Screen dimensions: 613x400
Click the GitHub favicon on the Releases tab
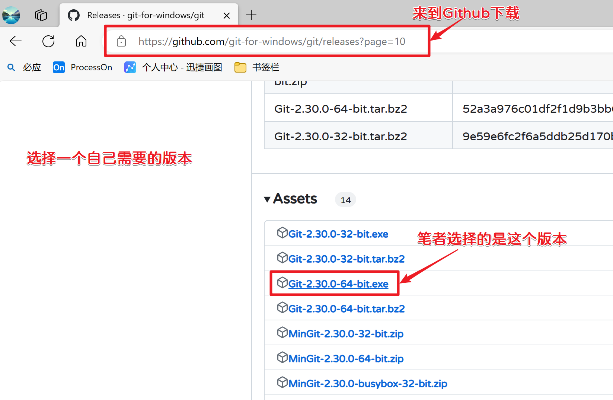[74, 15]
